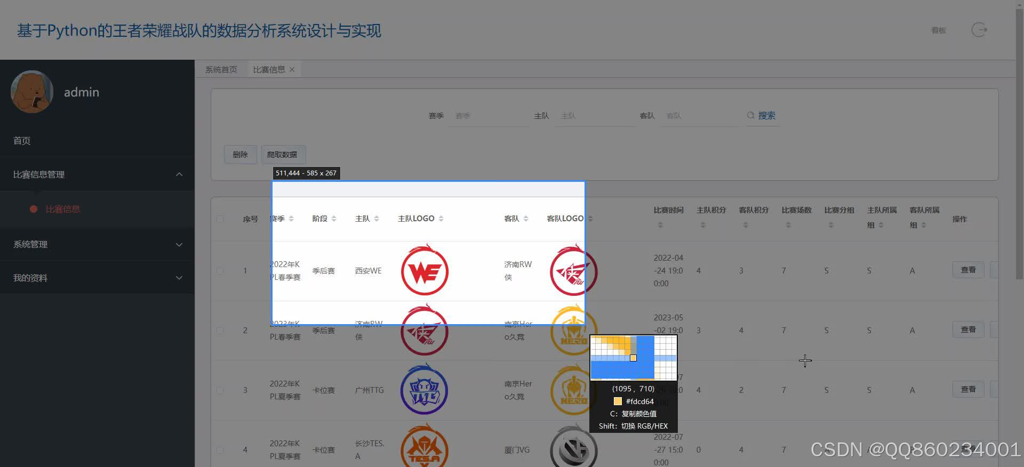1024x467 pixels.
Task: Check the row 4 checkbox
Action: tap(220, 450)
